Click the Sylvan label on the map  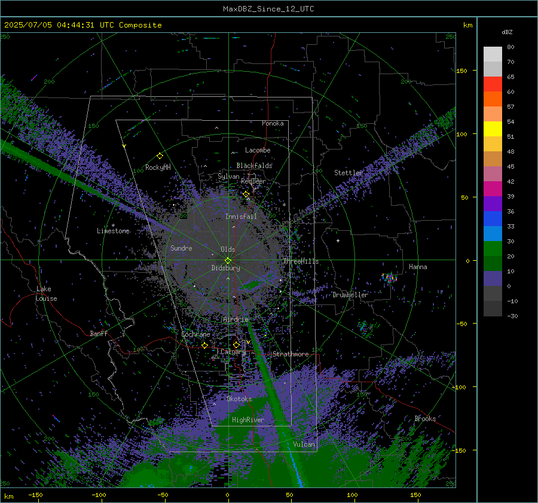(x=228, y=176)
